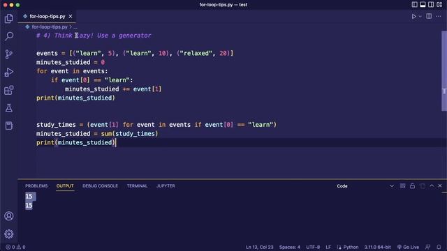Click the feedback icon in status bar

(427, 247)
